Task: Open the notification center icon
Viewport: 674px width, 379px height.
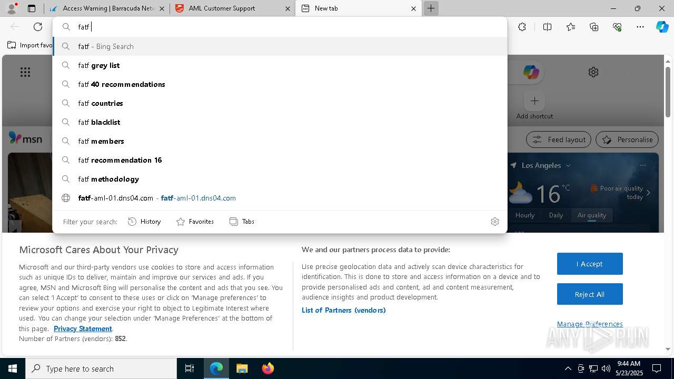Action: point(657,368)
